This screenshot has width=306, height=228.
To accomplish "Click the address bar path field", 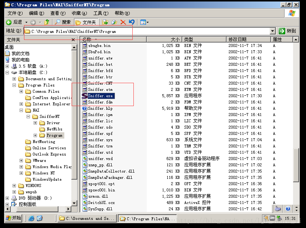I will 147,31.
